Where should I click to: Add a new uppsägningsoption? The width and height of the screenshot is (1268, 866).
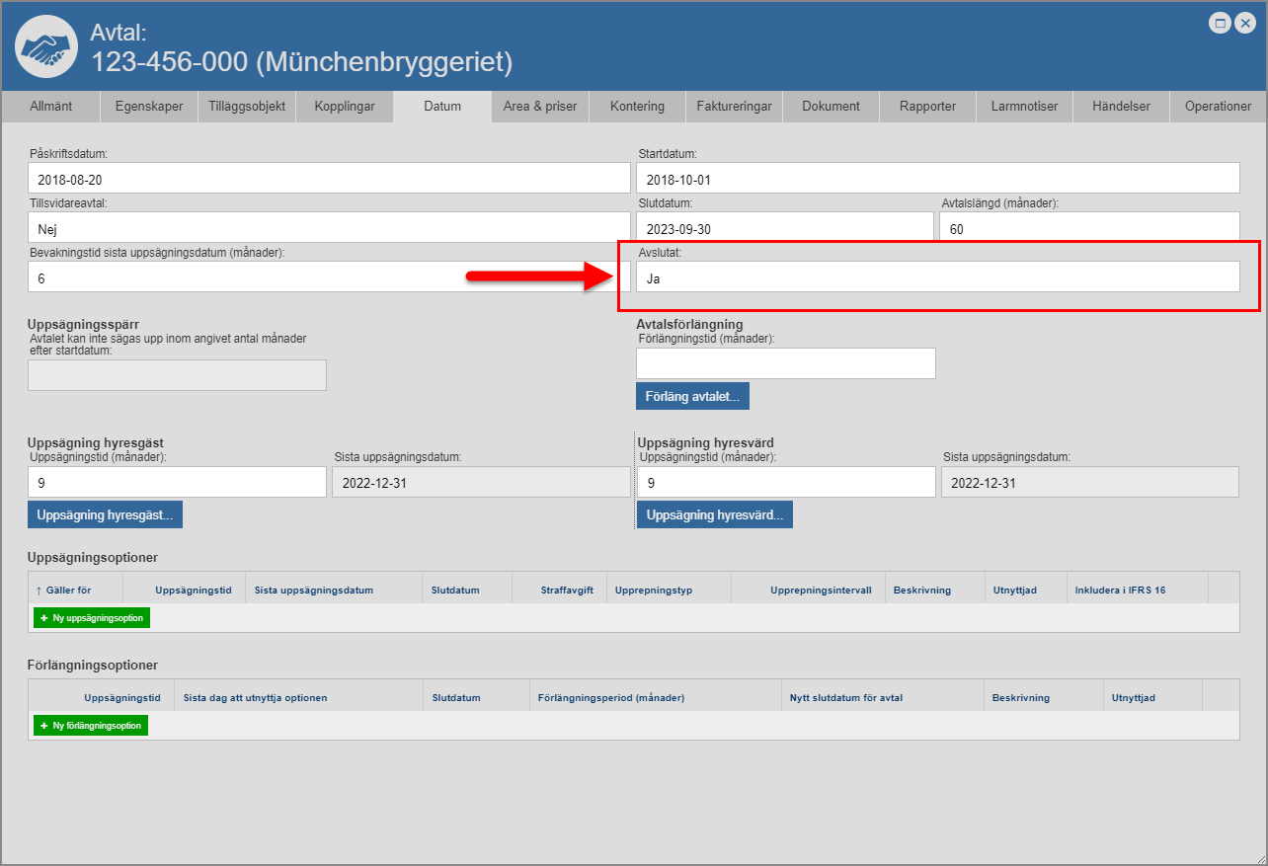(92, 618)
